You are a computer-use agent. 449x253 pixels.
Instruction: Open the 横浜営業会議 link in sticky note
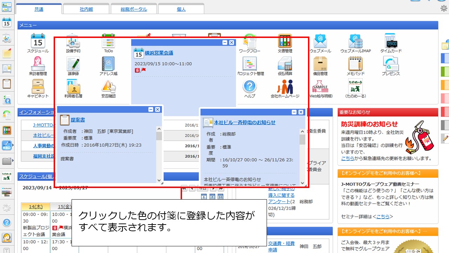point(159,53)
